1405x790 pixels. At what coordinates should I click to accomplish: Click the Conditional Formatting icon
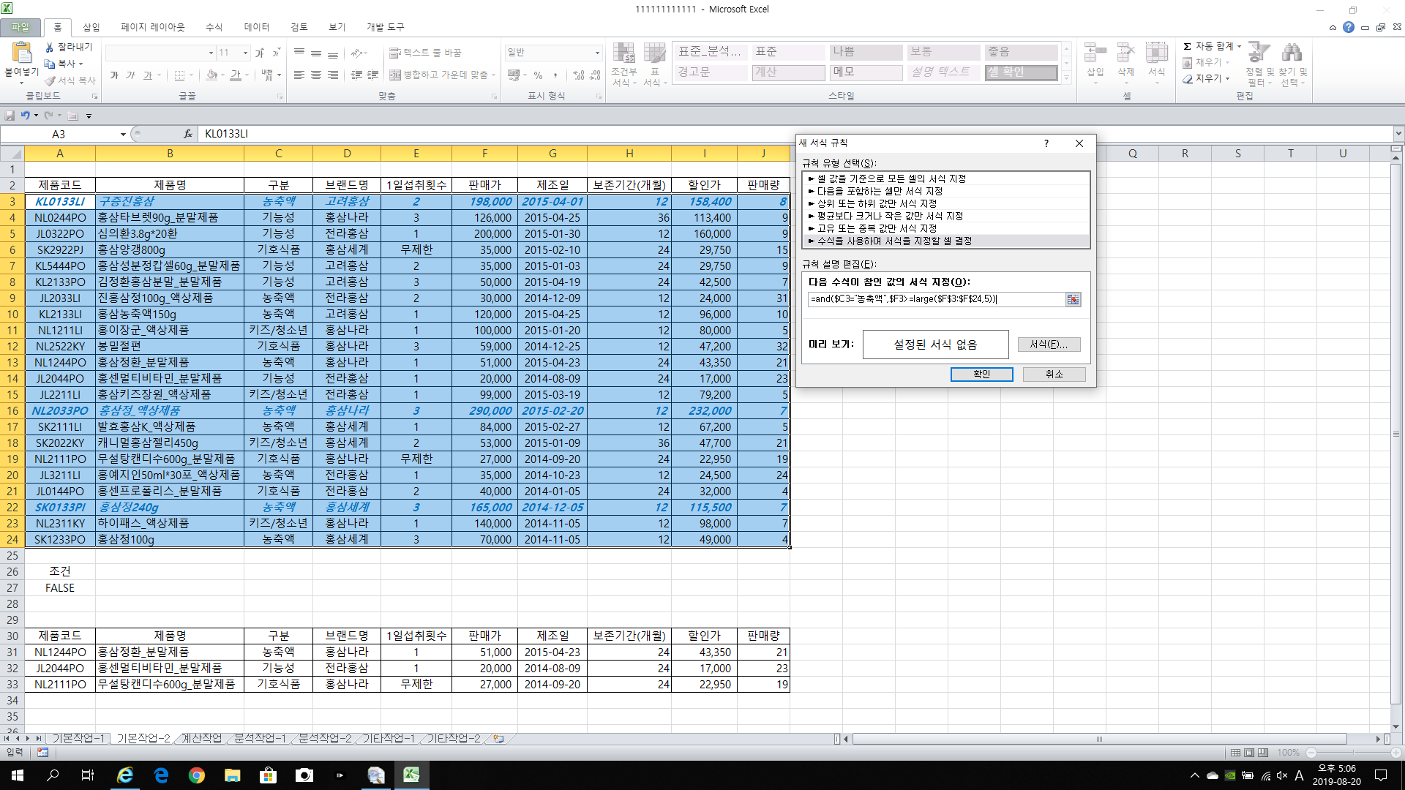623,53
